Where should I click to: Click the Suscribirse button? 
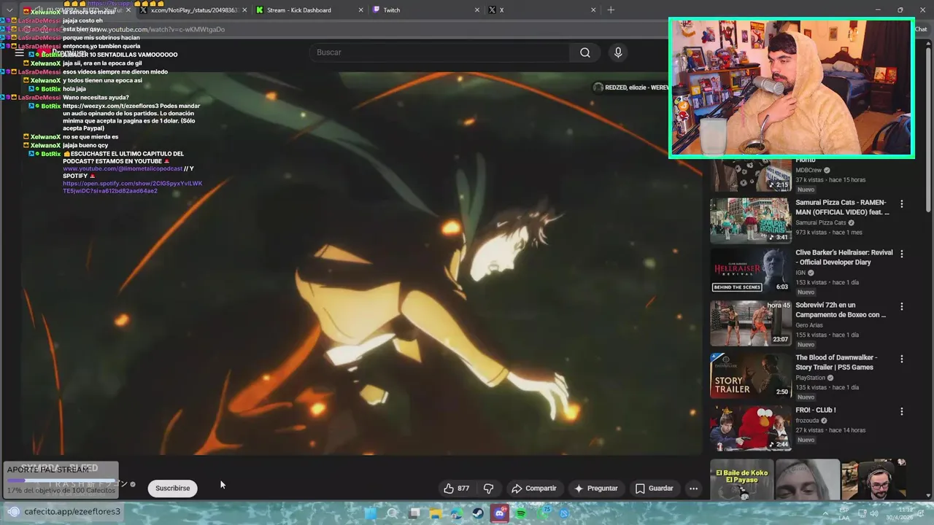[172, 489]
